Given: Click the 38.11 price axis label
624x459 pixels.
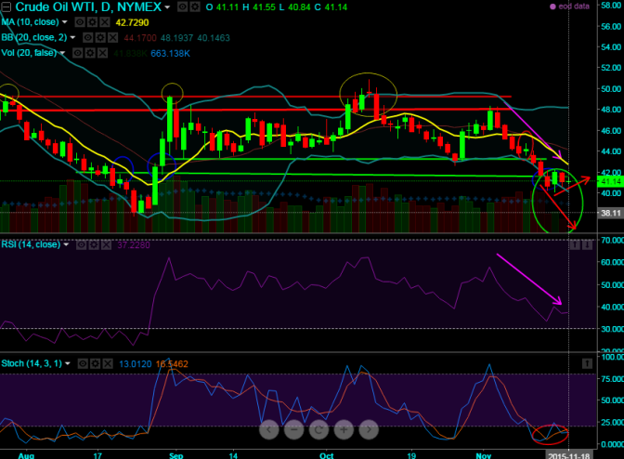Looking at the screenshot, I should pos(610,213).
